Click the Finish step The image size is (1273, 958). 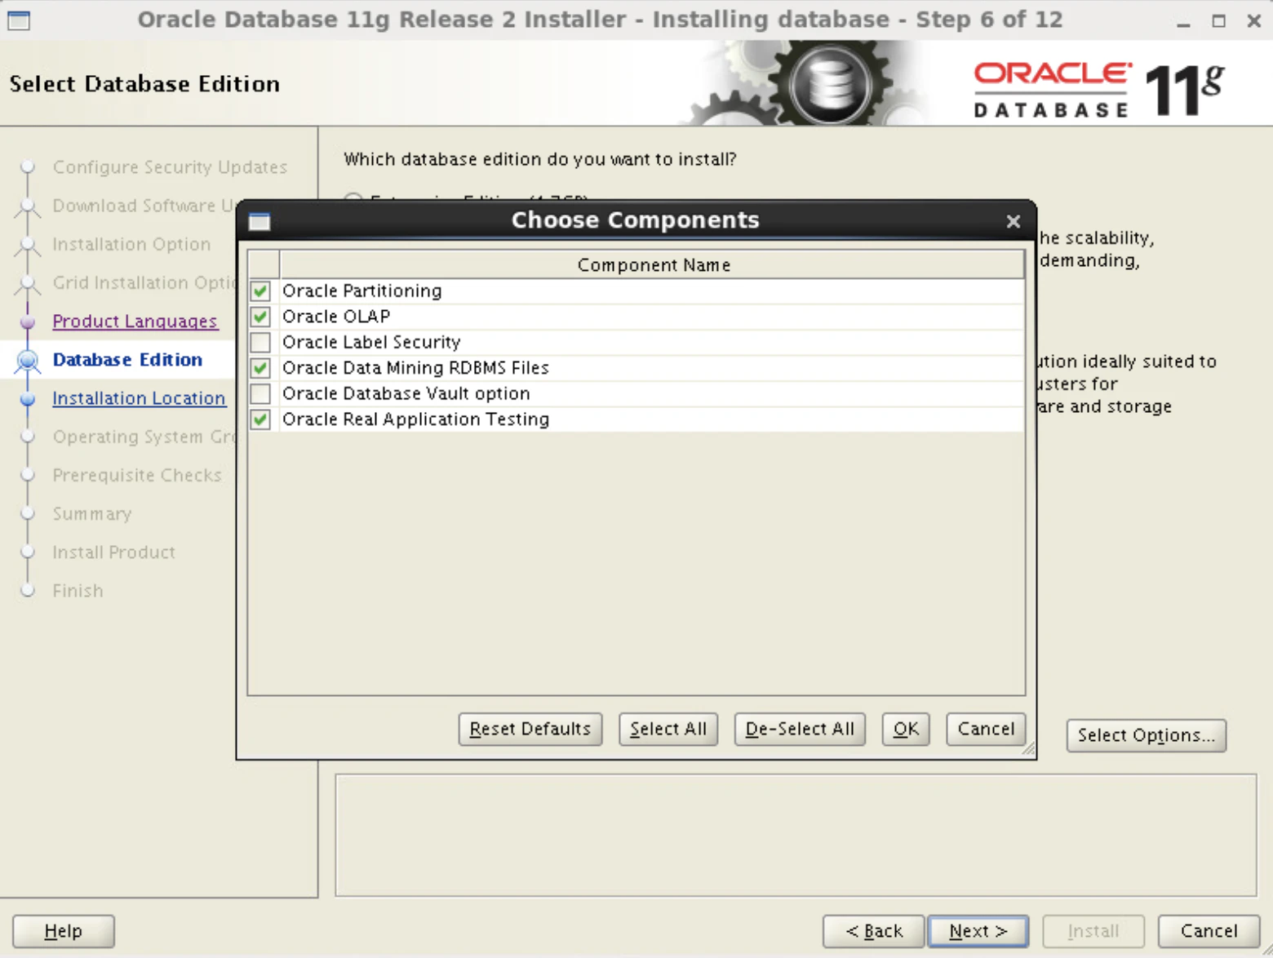click(78, 591)
